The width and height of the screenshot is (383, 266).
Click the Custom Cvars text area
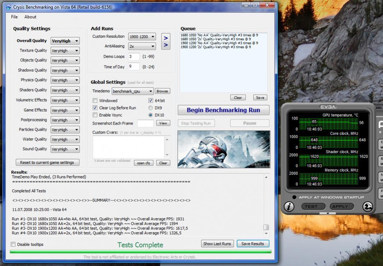tap(129, 147)
